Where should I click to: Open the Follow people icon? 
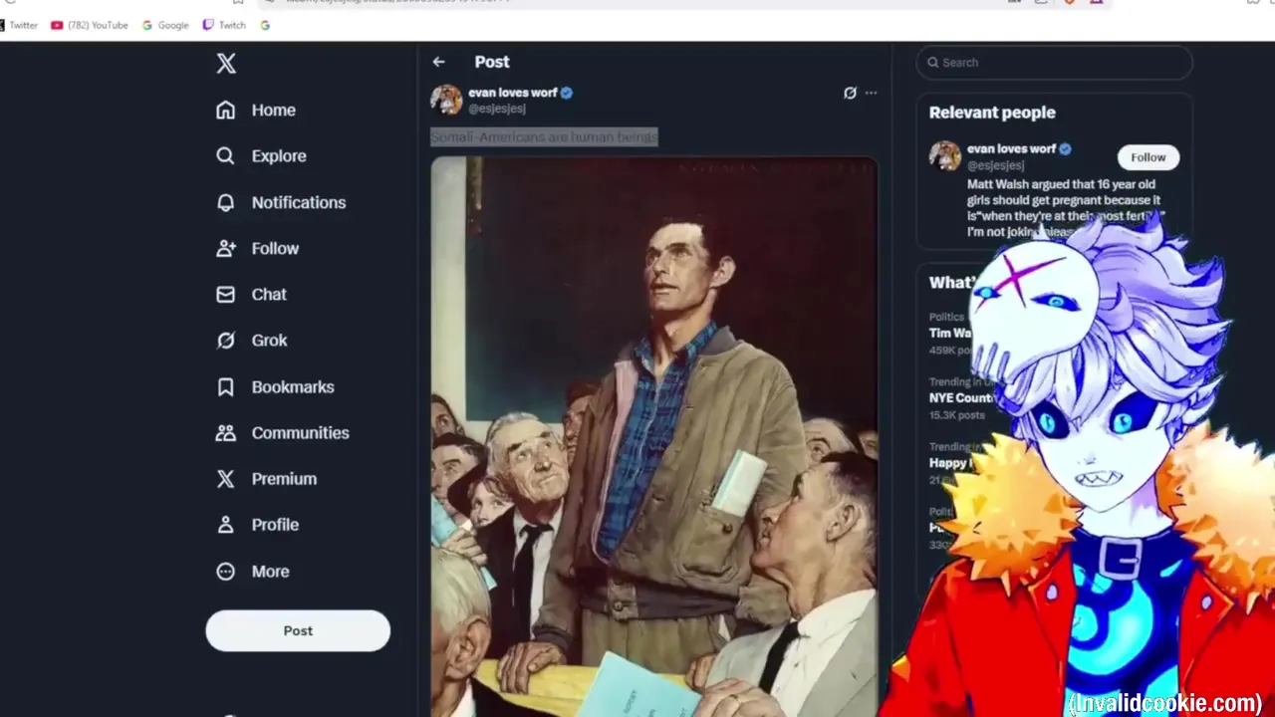(x=226, y=248)
